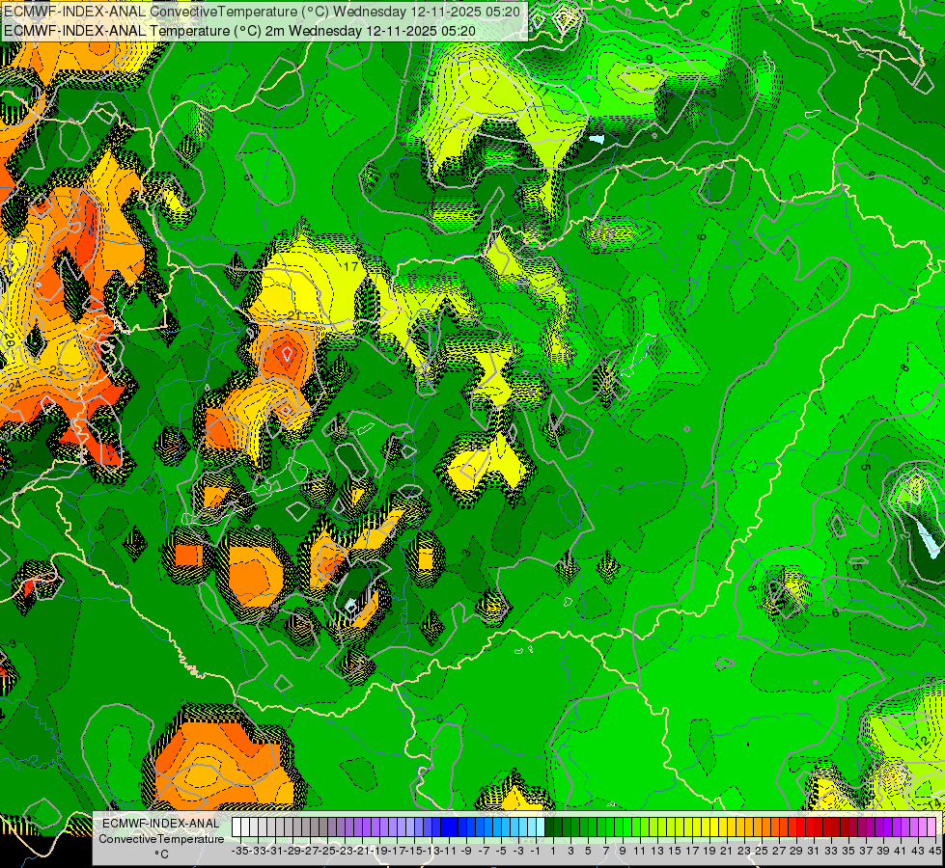This screenshot has width=945, height=868.
Task: Click the legend scale value 3
Action: [570, 851]
